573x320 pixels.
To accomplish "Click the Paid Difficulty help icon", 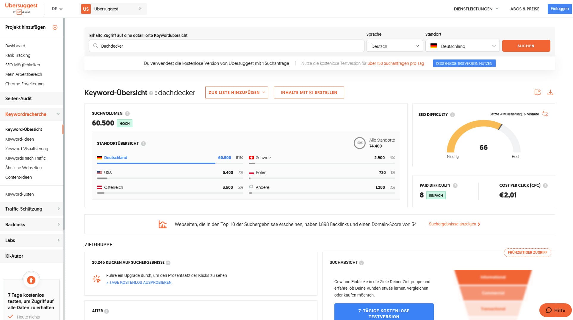I will 455,186.
